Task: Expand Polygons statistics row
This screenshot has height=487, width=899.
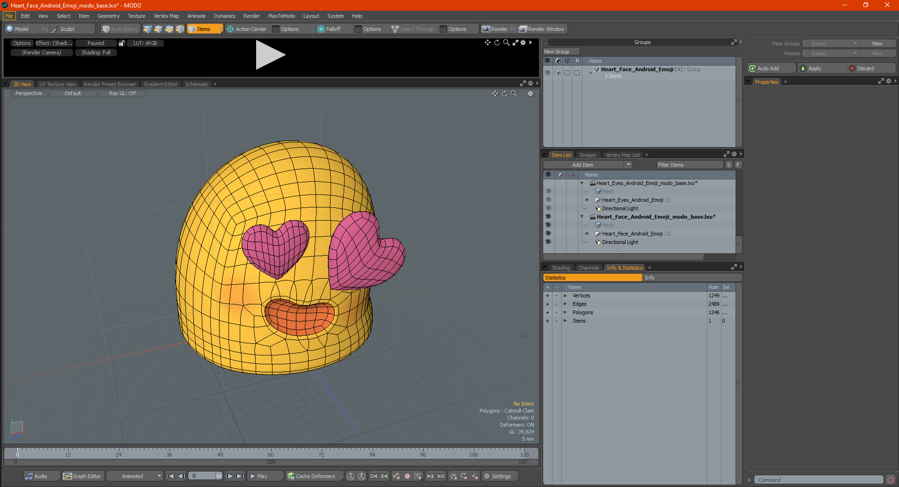Action: [565, 312]
